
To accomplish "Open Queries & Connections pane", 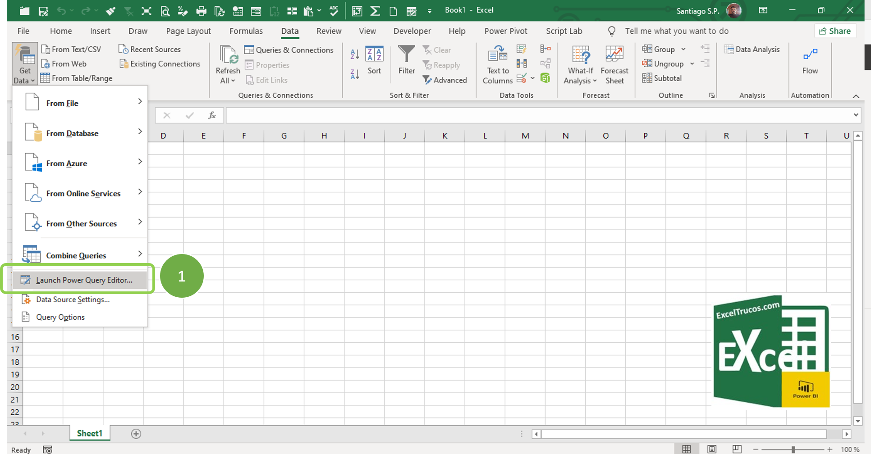I will 289,50.
